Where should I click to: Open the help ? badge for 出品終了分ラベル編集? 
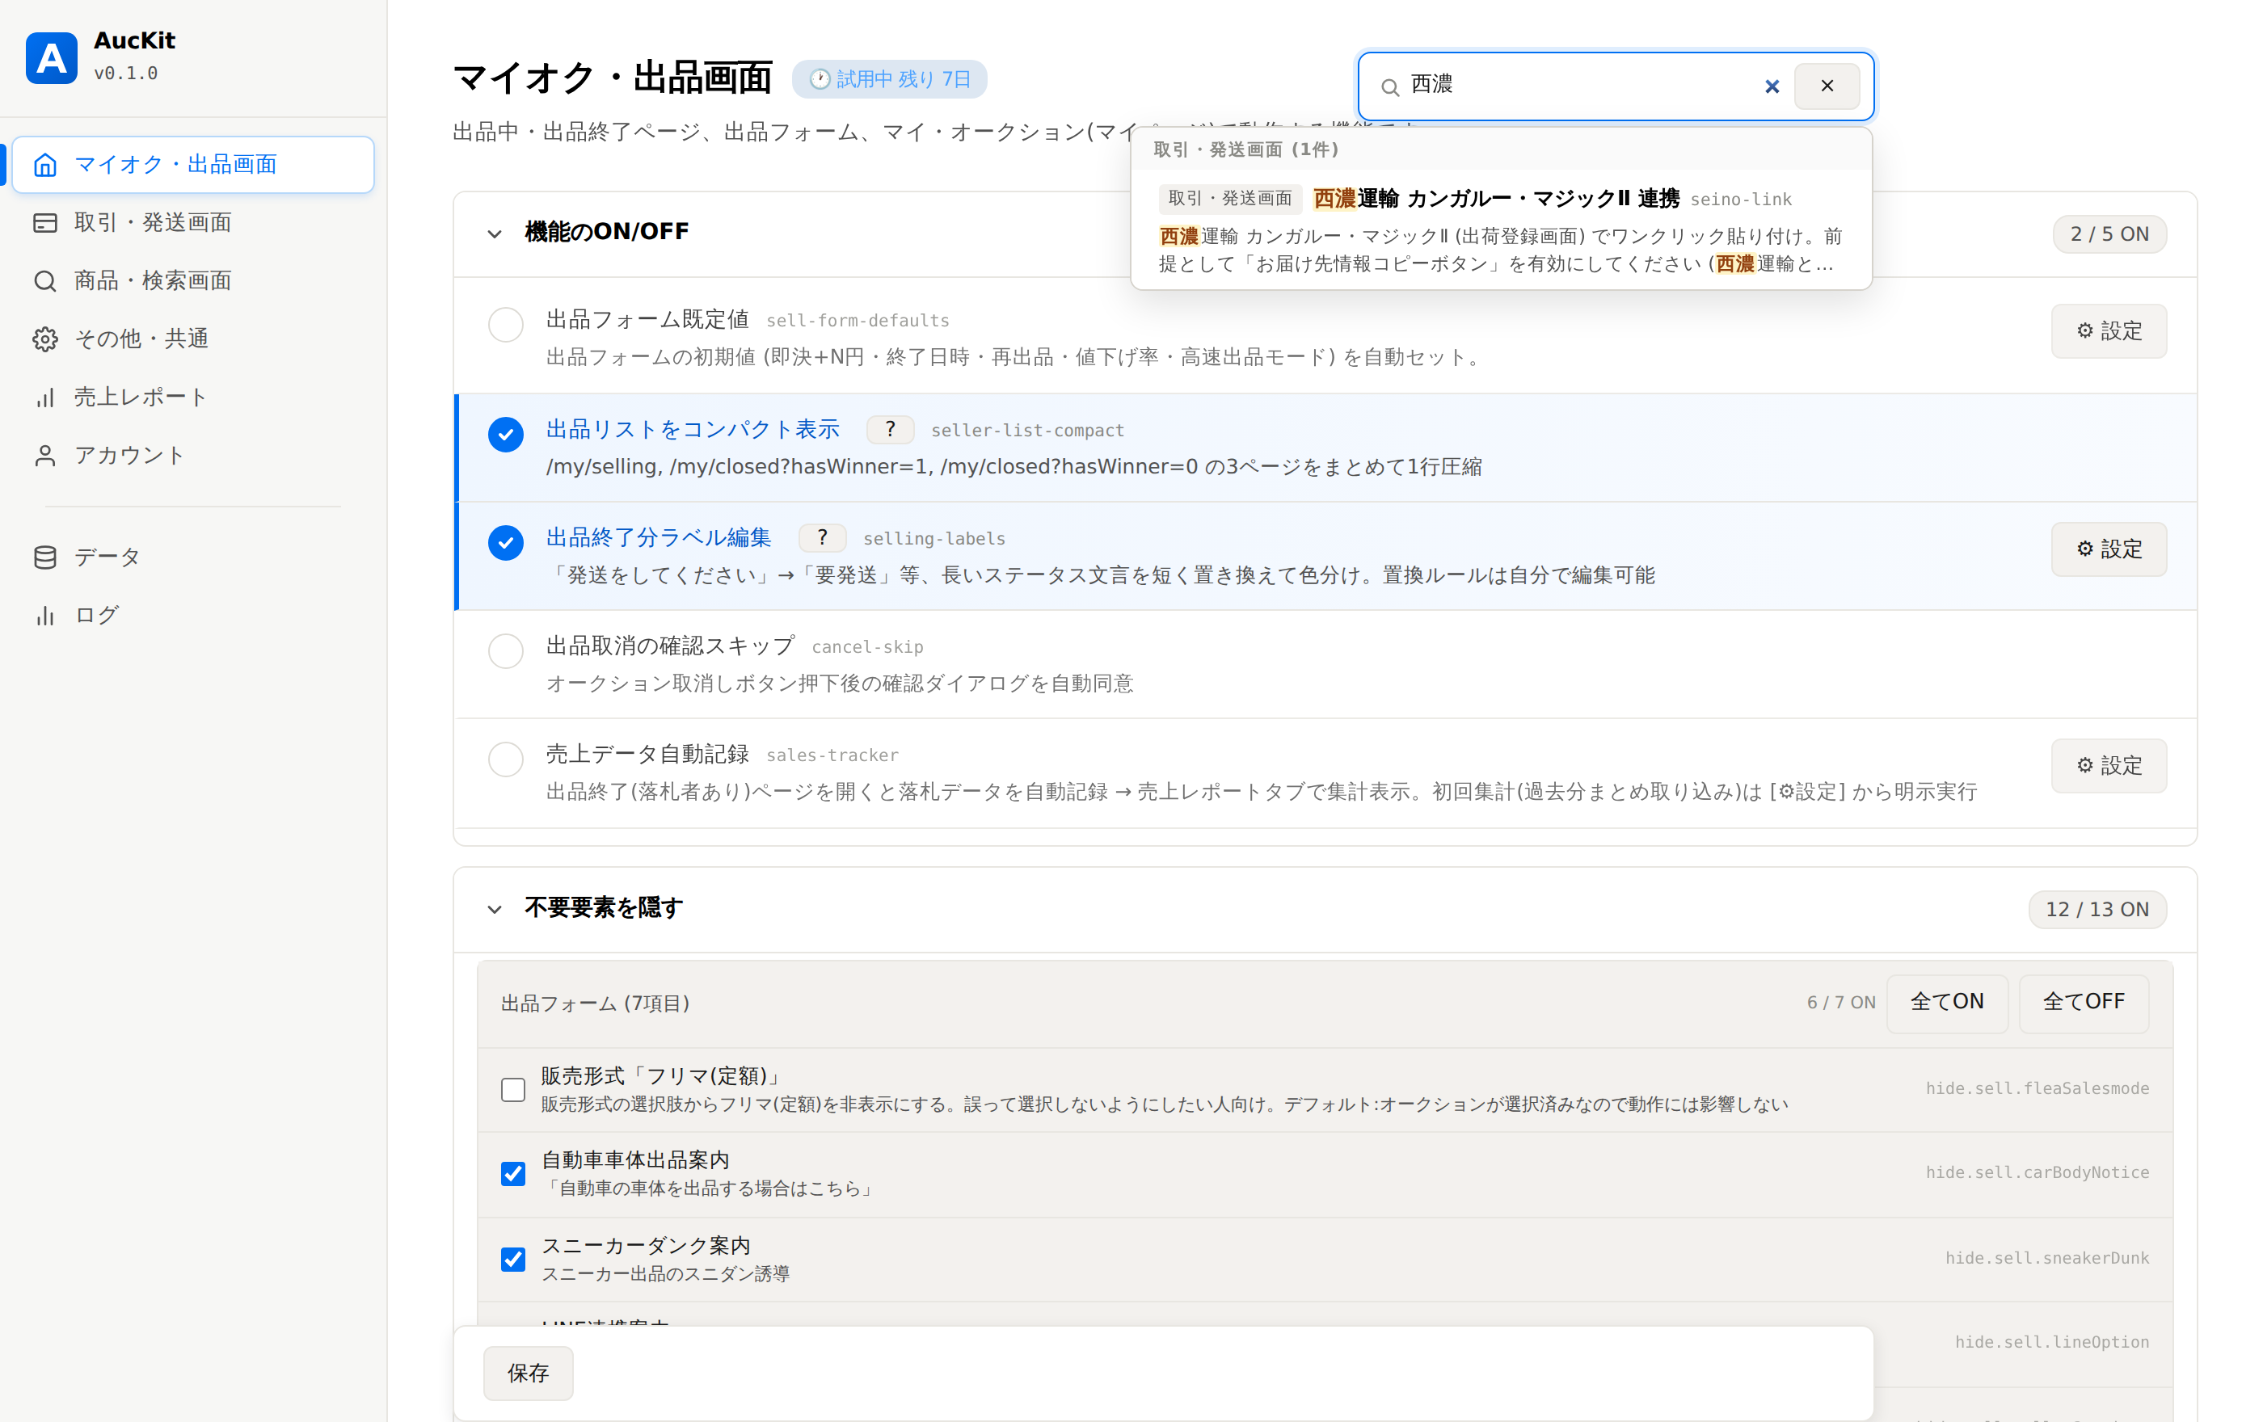(x=822, y=537)
